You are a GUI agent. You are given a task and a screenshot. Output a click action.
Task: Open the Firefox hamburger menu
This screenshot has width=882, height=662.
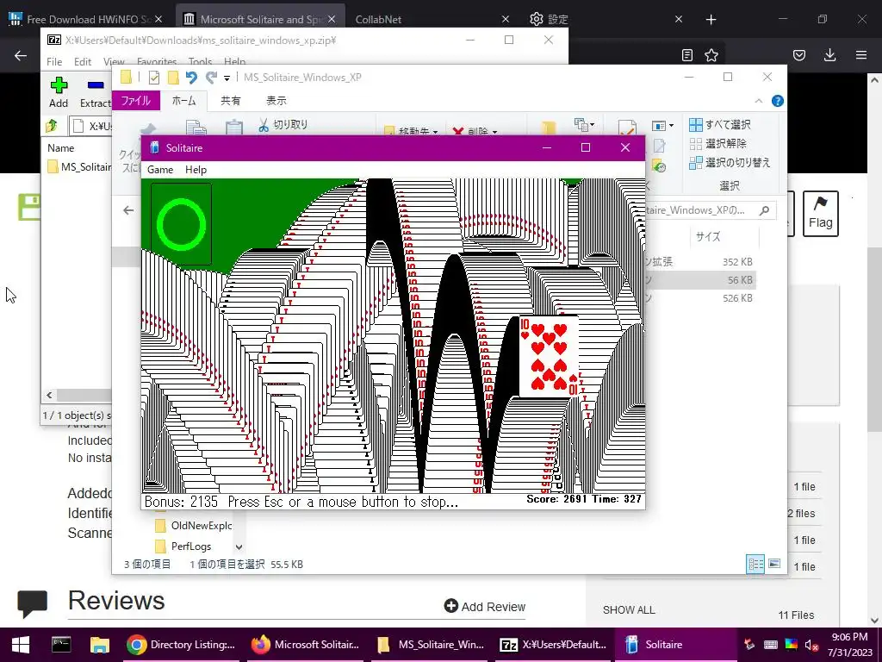(x=860, y=55)
